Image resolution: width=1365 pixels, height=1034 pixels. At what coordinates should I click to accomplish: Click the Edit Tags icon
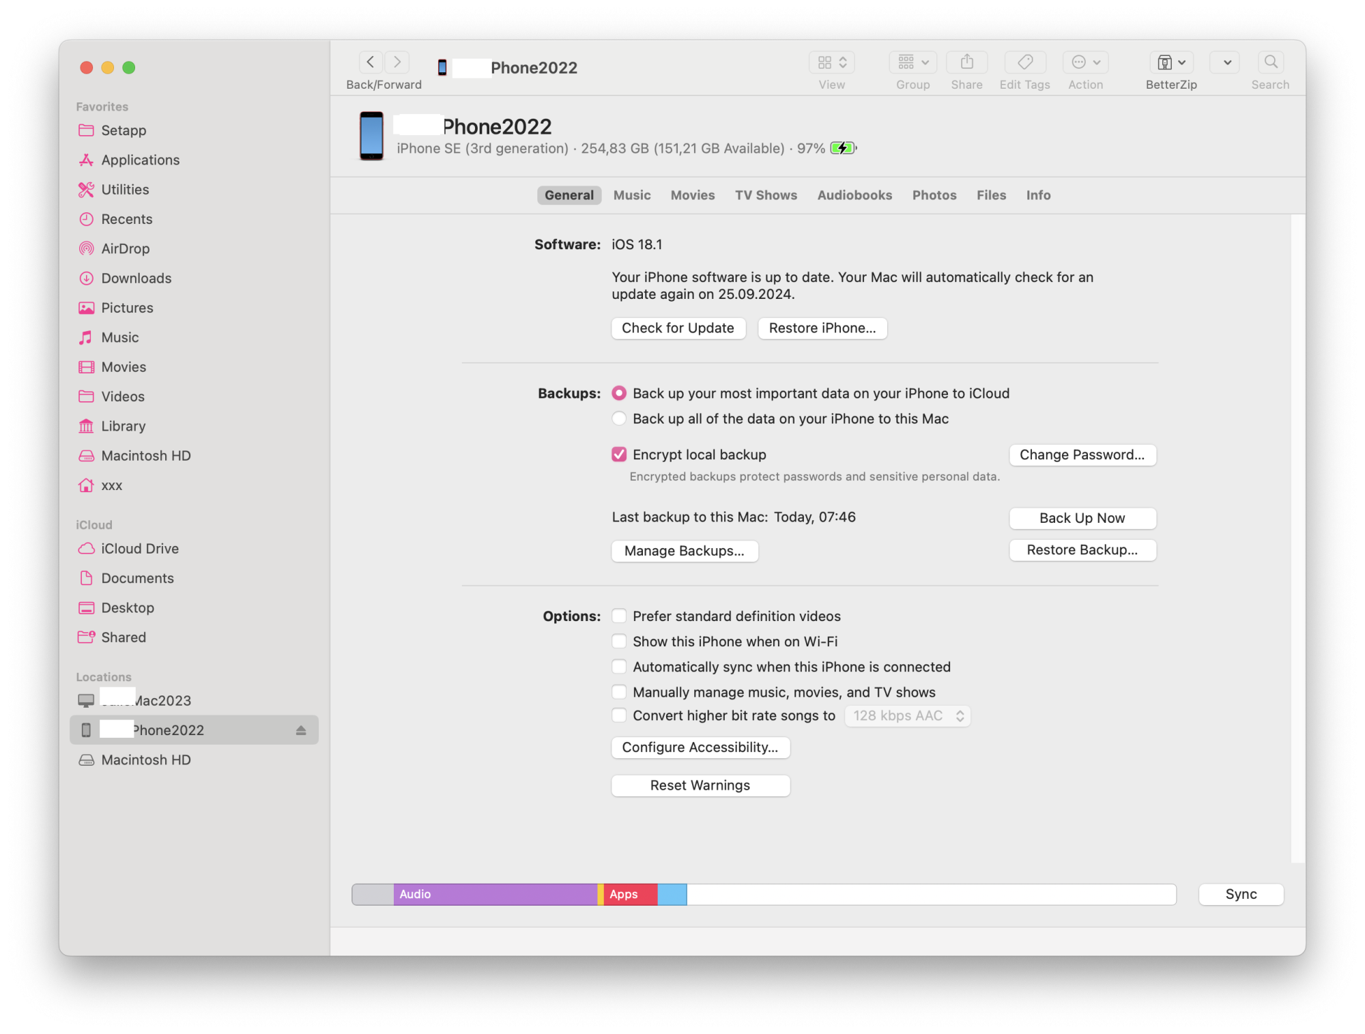1024,62
